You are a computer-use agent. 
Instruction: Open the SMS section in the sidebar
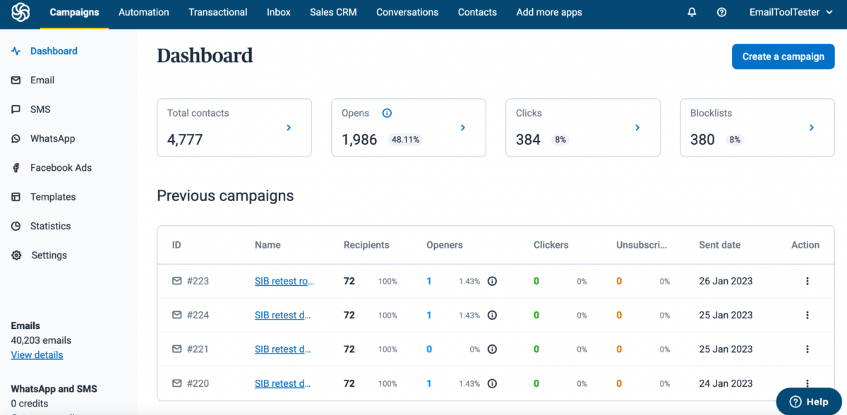coord(41,109)
